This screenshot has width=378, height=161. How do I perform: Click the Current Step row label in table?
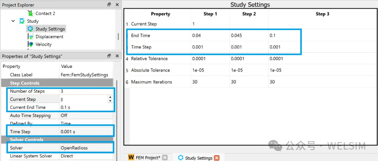pyautogui.click(x=144, y=24)
